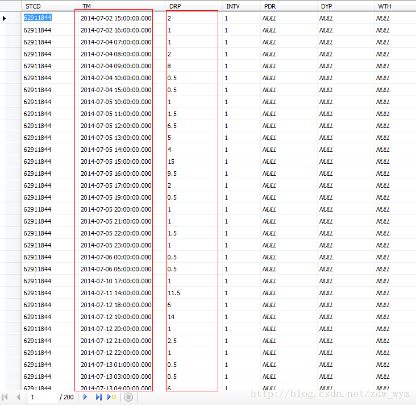Select the DRP column header
Screen dimensions: 416x405
(x=194, y=6)
